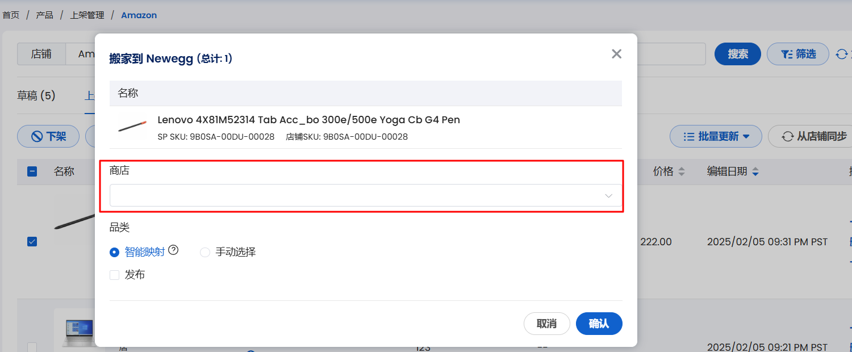This screenshot has width=852, height=352.
Task: Click SP SKU: 9B0SA-00DU-00028 text
Action: [216, 137]
